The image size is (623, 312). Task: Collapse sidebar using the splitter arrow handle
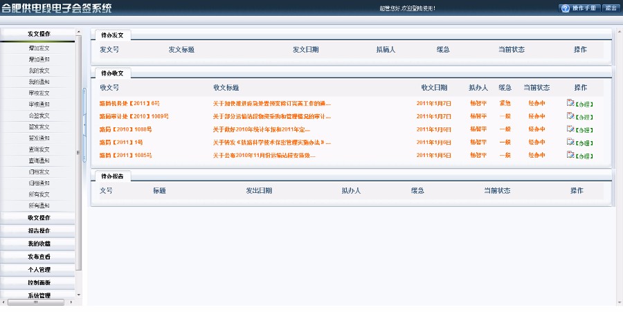point(84,125)
